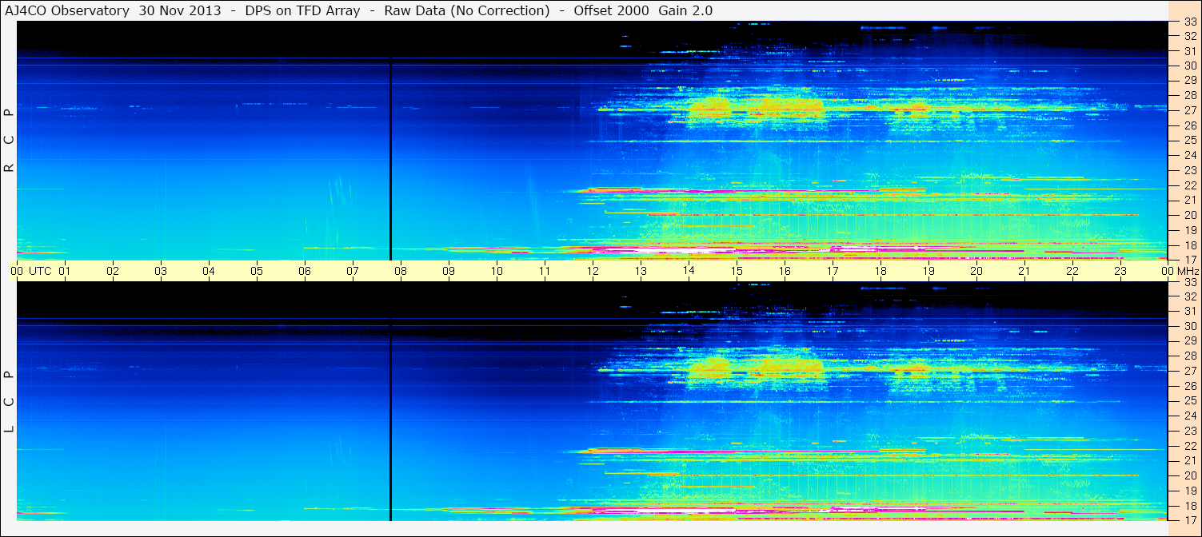This screenshot has width=1202, height=537.
Task: Click the "UTC" label on time axis
Action: pos(40,271)
